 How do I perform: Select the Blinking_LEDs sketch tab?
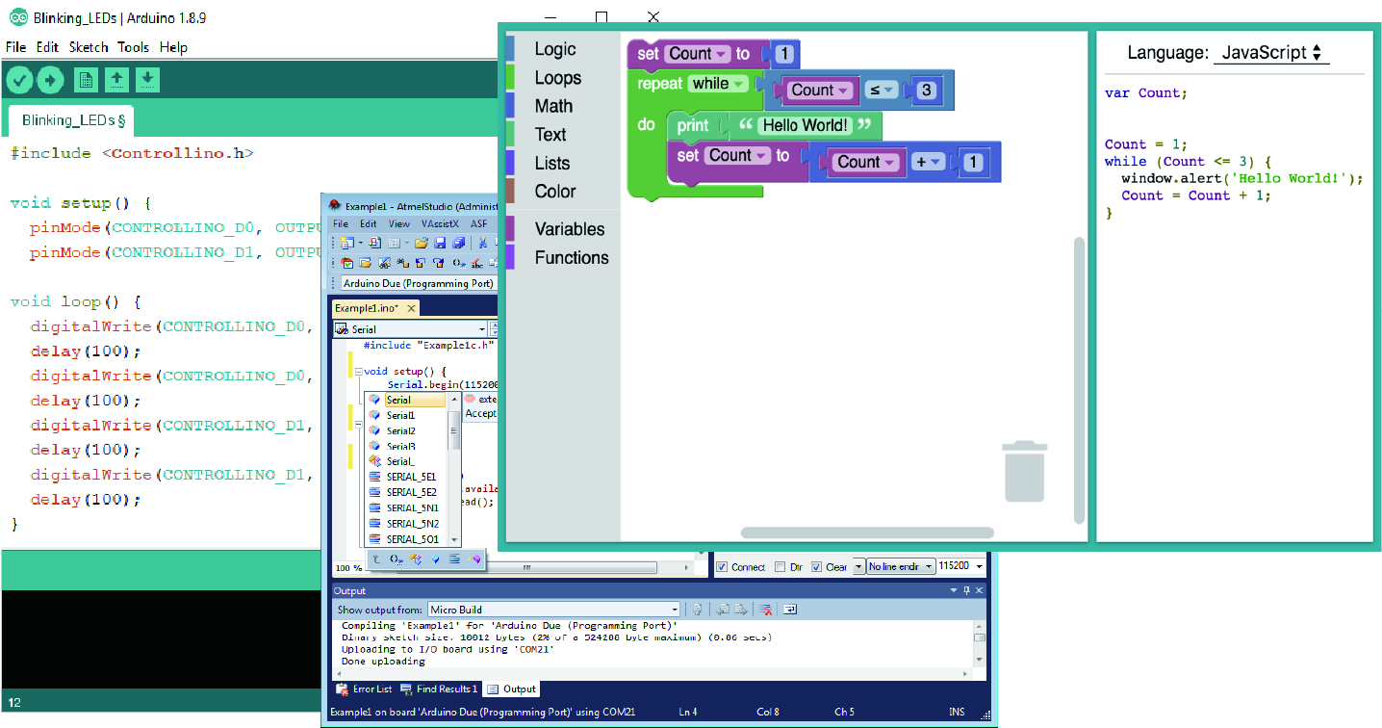coord(73,120)
